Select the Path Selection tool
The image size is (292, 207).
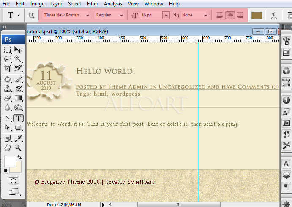pos(8,127)
